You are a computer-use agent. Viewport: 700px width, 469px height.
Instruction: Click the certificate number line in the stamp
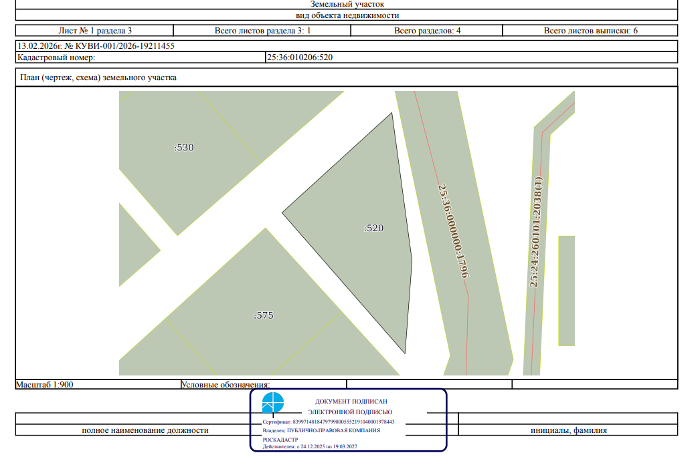tap(328, 422)
